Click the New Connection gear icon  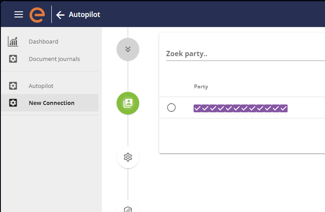click(x=13, y=103)
